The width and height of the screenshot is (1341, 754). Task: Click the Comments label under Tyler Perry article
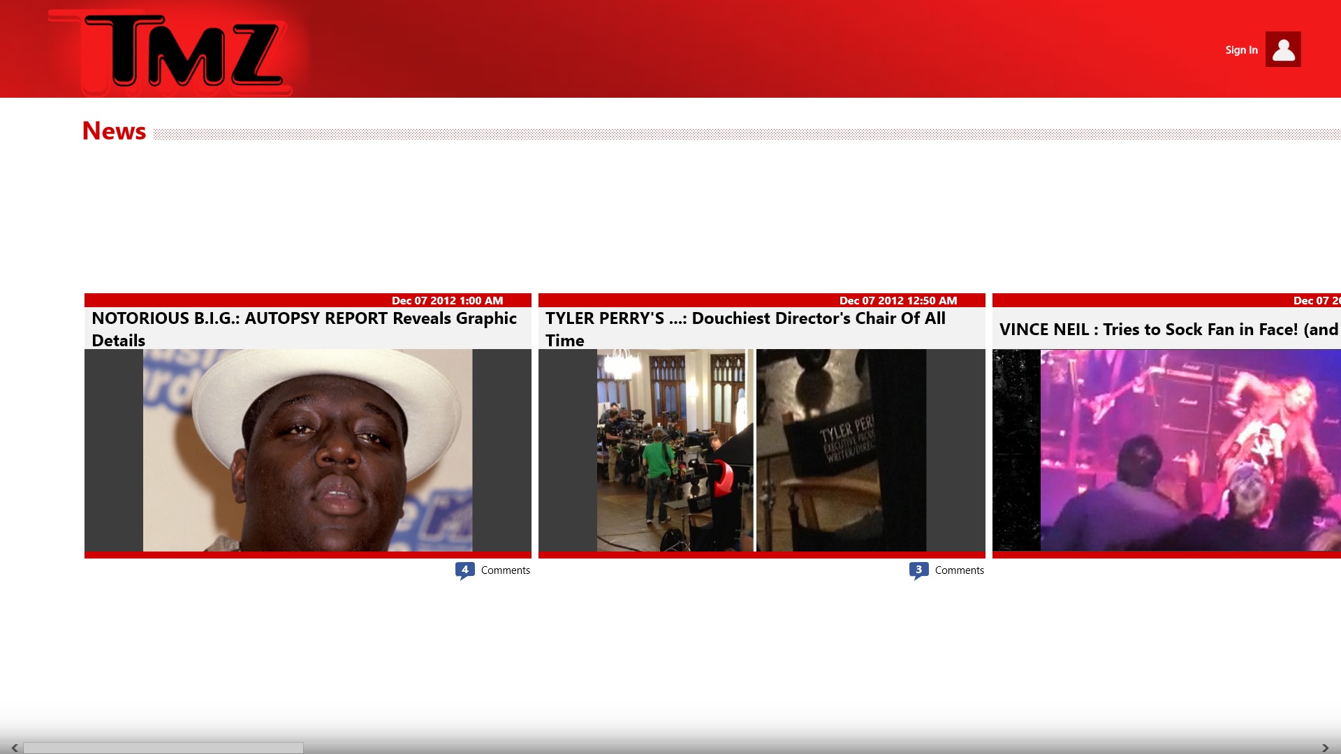960,570
